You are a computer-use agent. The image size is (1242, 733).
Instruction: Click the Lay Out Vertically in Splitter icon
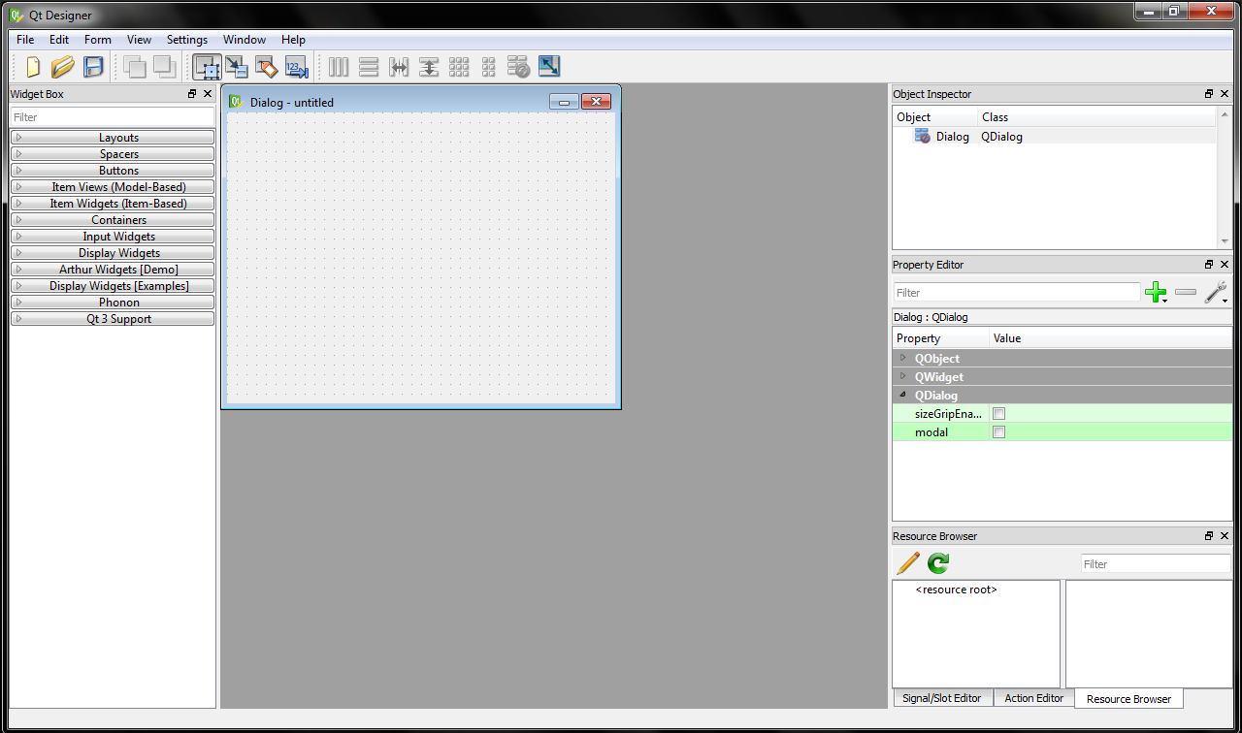click(429, 67)
